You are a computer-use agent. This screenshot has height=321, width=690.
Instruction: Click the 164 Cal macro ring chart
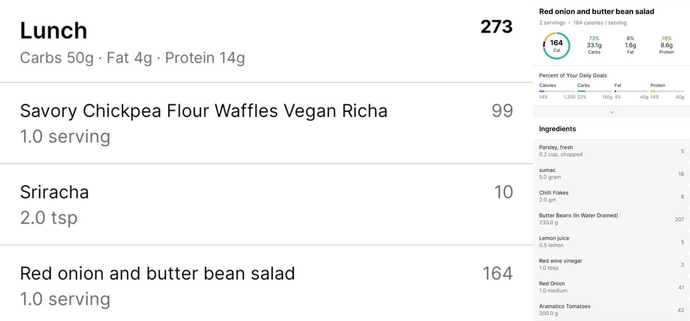point(556,45)
